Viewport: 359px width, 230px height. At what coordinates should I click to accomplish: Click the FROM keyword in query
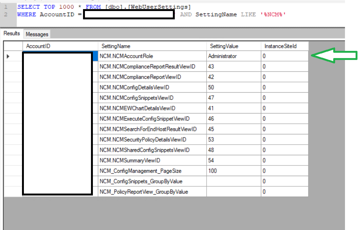click(93, 7)
